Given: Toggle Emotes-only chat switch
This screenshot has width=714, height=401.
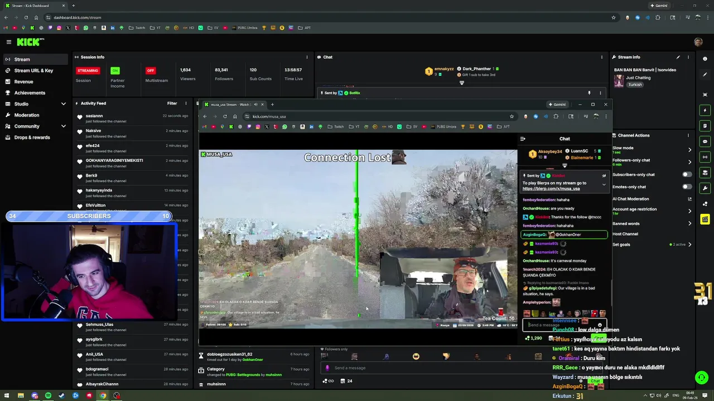Looking at the screenshot, I should coord(687,187).
